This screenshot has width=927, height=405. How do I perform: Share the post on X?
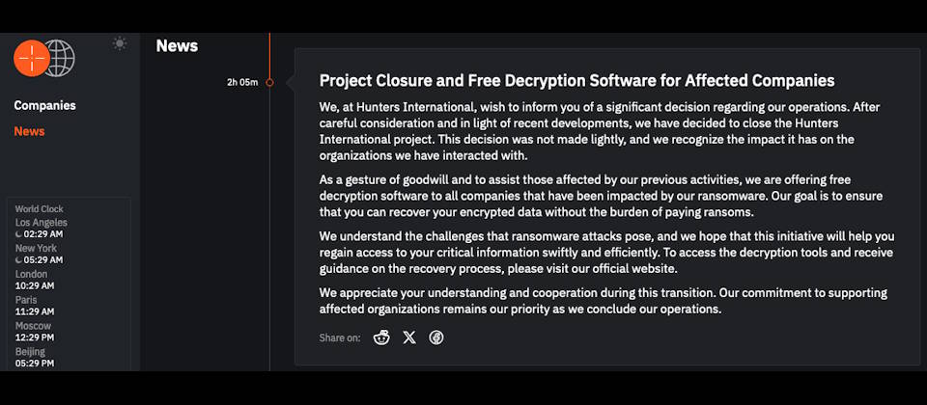409,337
